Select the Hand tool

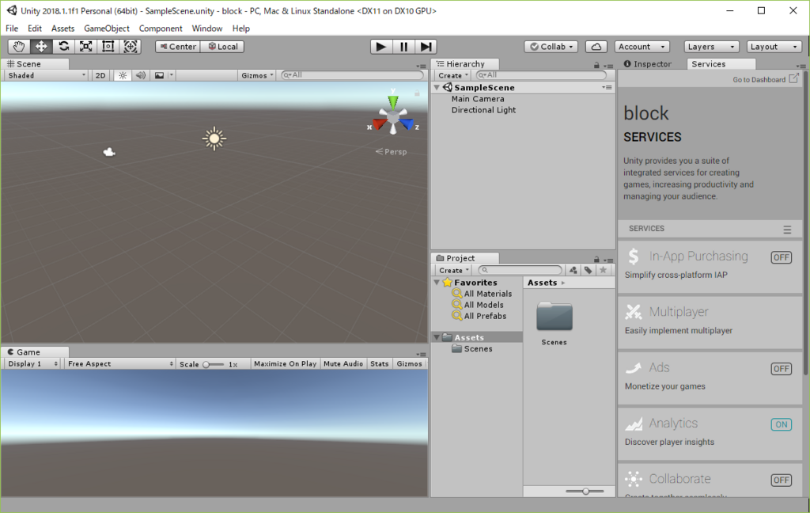point(19,47)
